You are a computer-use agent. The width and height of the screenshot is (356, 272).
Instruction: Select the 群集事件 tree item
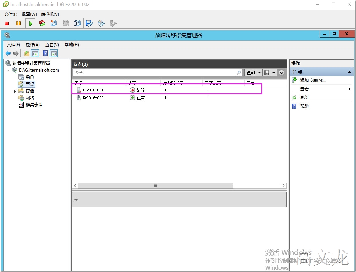34,105
